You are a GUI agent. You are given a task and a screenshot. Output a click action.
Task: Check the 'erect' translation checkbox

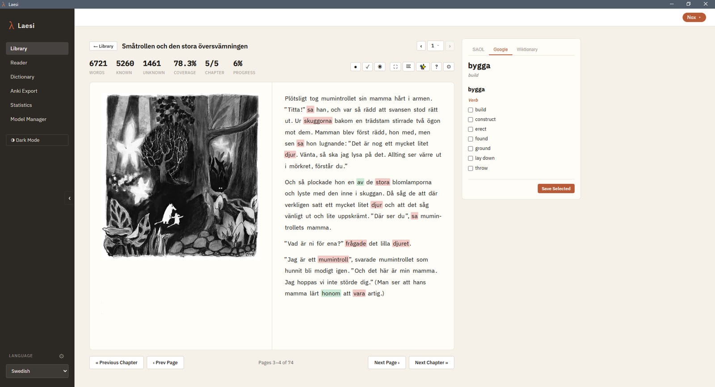pos(471,129)
